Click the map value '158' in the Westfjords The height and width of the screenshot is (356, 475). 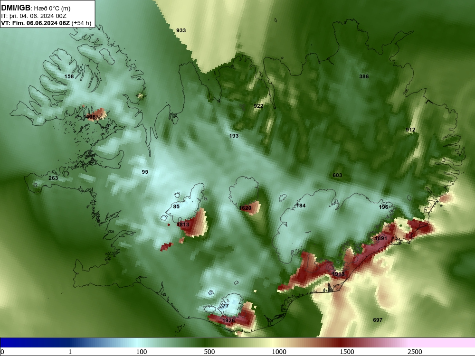click(69, 76)
